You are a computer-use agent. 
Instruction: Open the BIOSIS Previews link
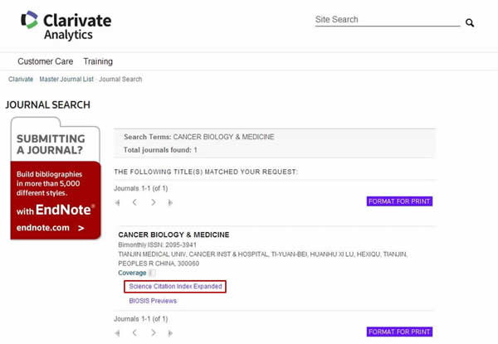153,301
